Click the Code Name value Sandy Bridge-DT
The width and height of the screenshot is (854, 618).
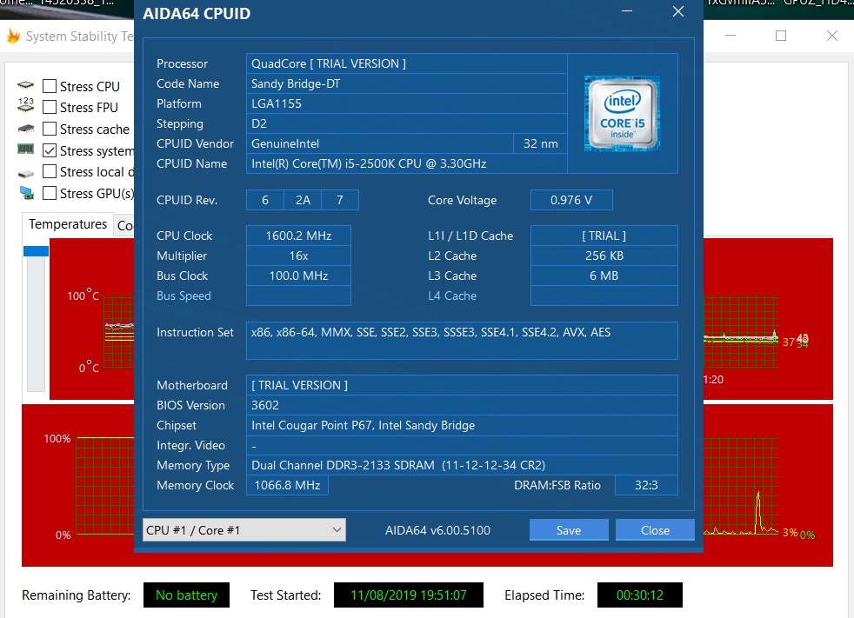pos(406,83)
